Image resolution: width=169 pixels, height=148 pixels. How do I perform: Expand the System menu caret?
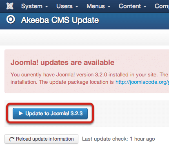click(47, 7)
